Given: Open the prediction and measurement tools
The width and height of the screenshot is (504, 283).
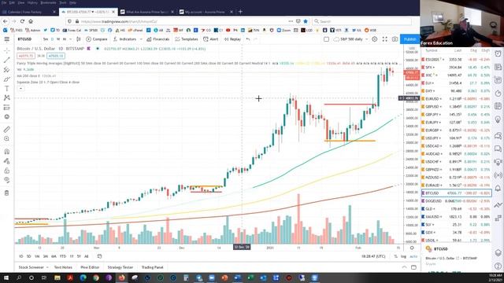Looking at the screenshot, I should point(7,108).
